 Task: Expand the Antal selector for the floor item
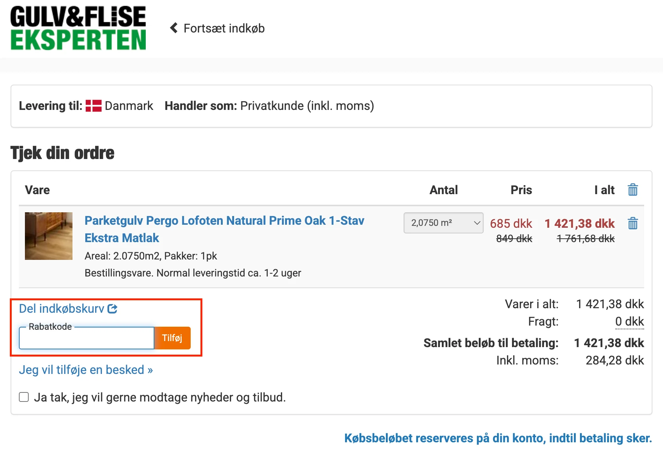tap(443, 223)
